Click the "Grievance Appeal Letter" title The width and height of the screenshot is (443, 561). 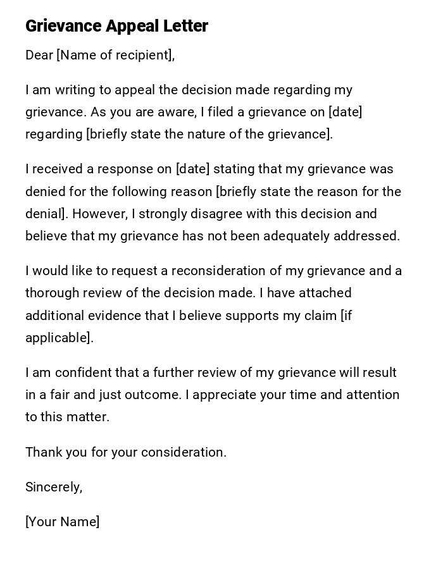click(x=116, y=26)
